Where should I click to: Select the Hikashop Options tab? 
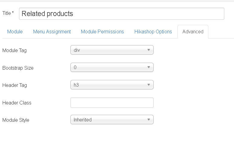[153, 31]
